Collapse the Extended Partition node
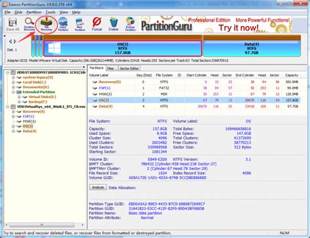 point(13,92)
